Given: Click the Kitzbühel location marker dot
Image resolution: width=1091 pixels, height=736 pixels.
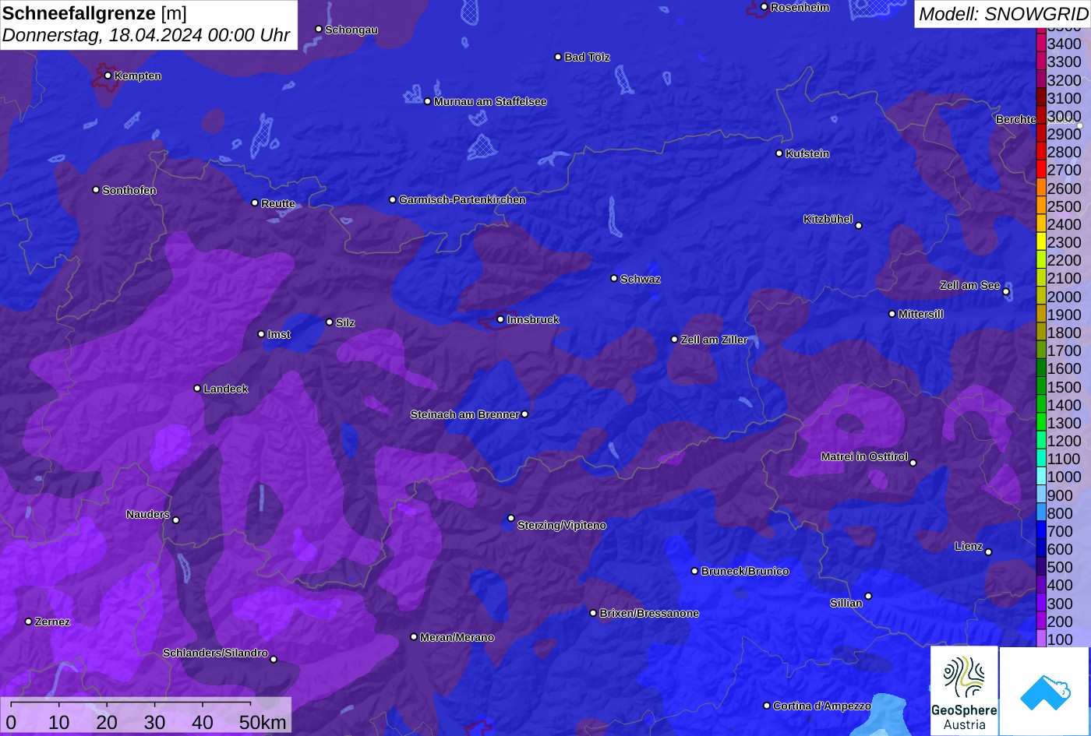Looking at the screenshot, I should pos(859,226).
